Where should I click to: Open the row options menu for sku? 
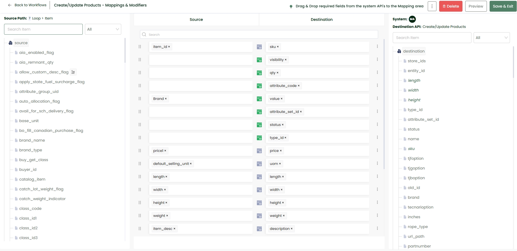pos(377,46)
